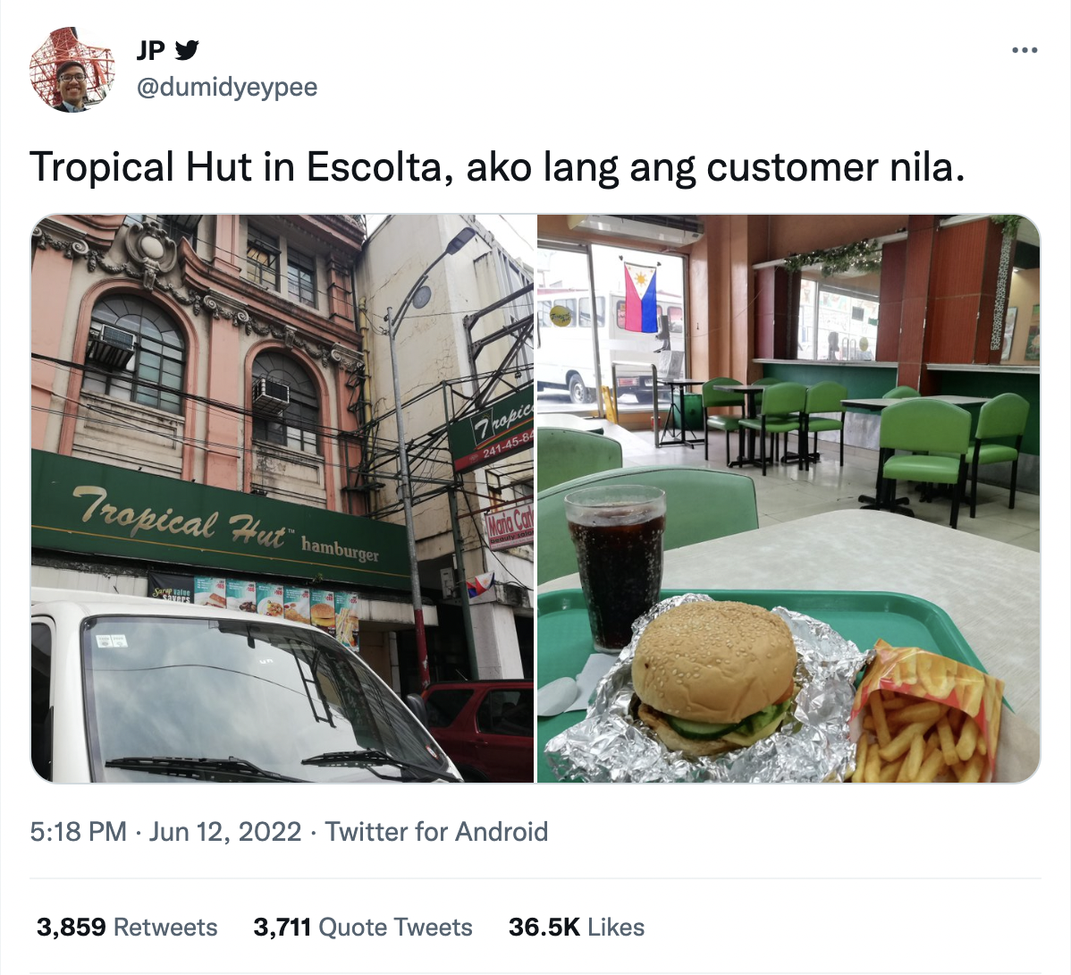1071x975 pixels.
Task: Click the Philippine flag in the restaurant photo
Action: (x=640, y=298)
